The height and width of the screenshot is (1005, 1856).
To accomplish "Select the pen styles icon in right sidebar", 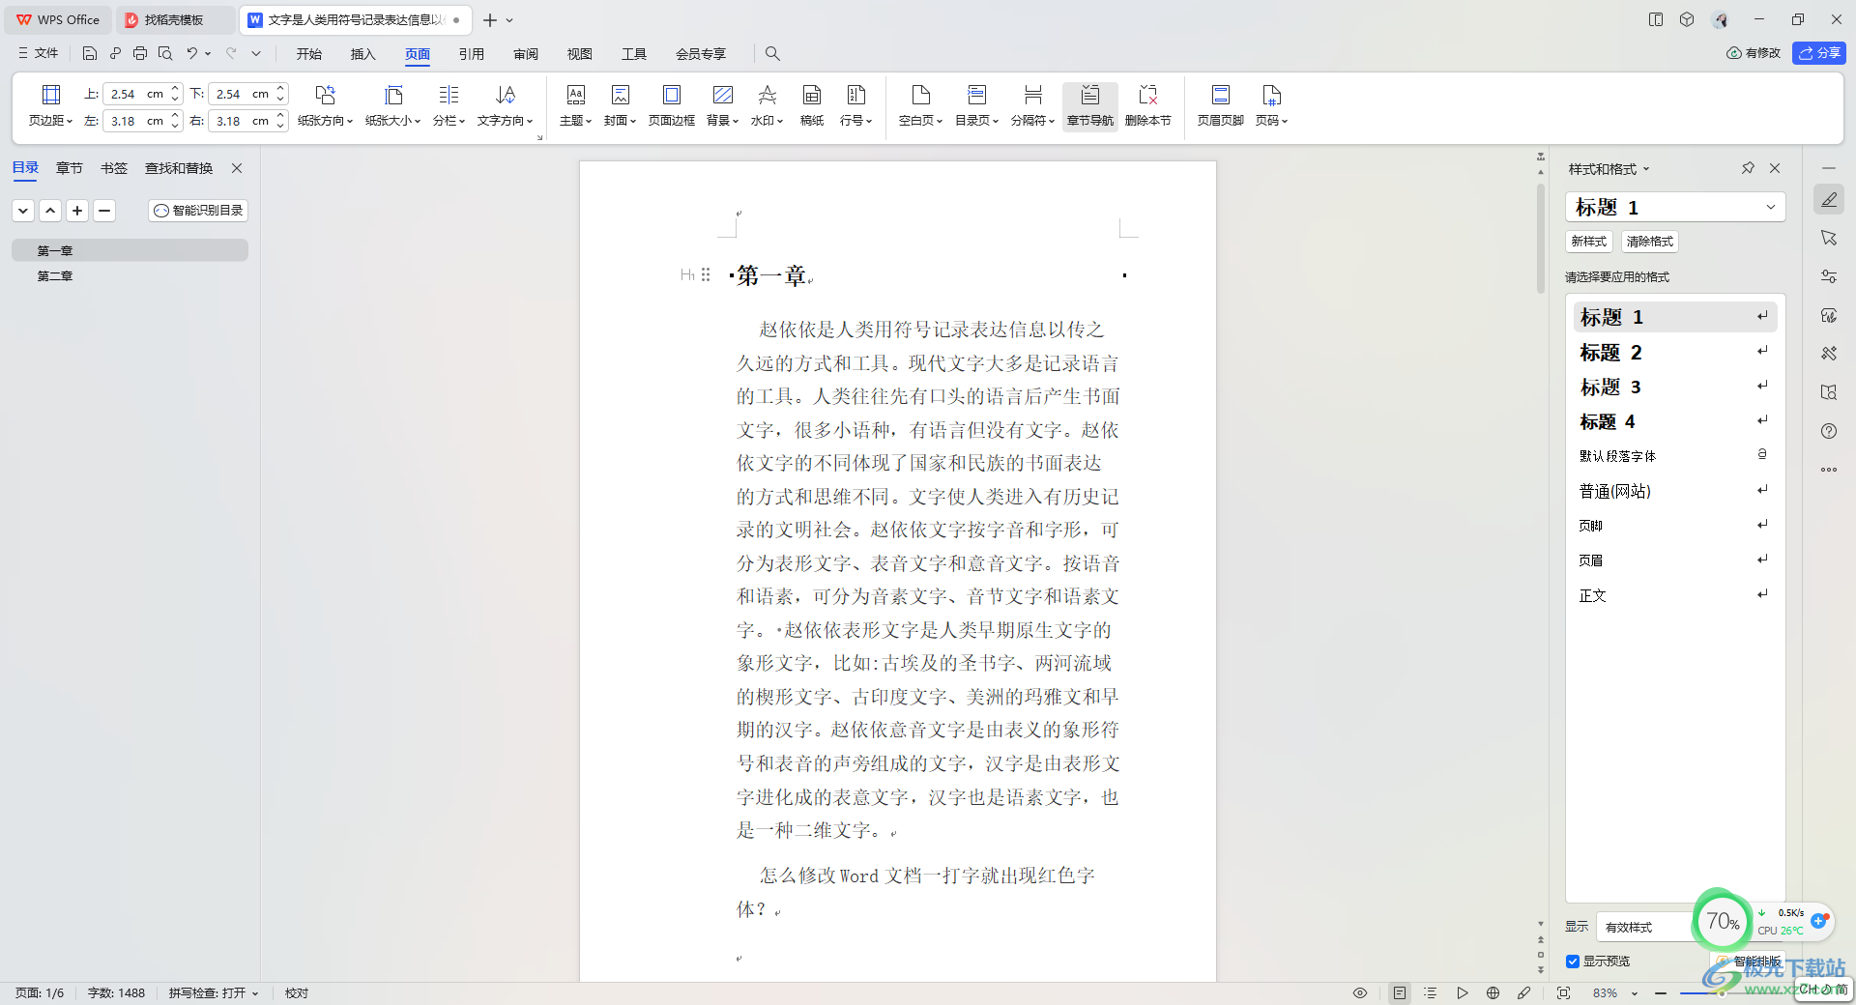I will 1829,200.
